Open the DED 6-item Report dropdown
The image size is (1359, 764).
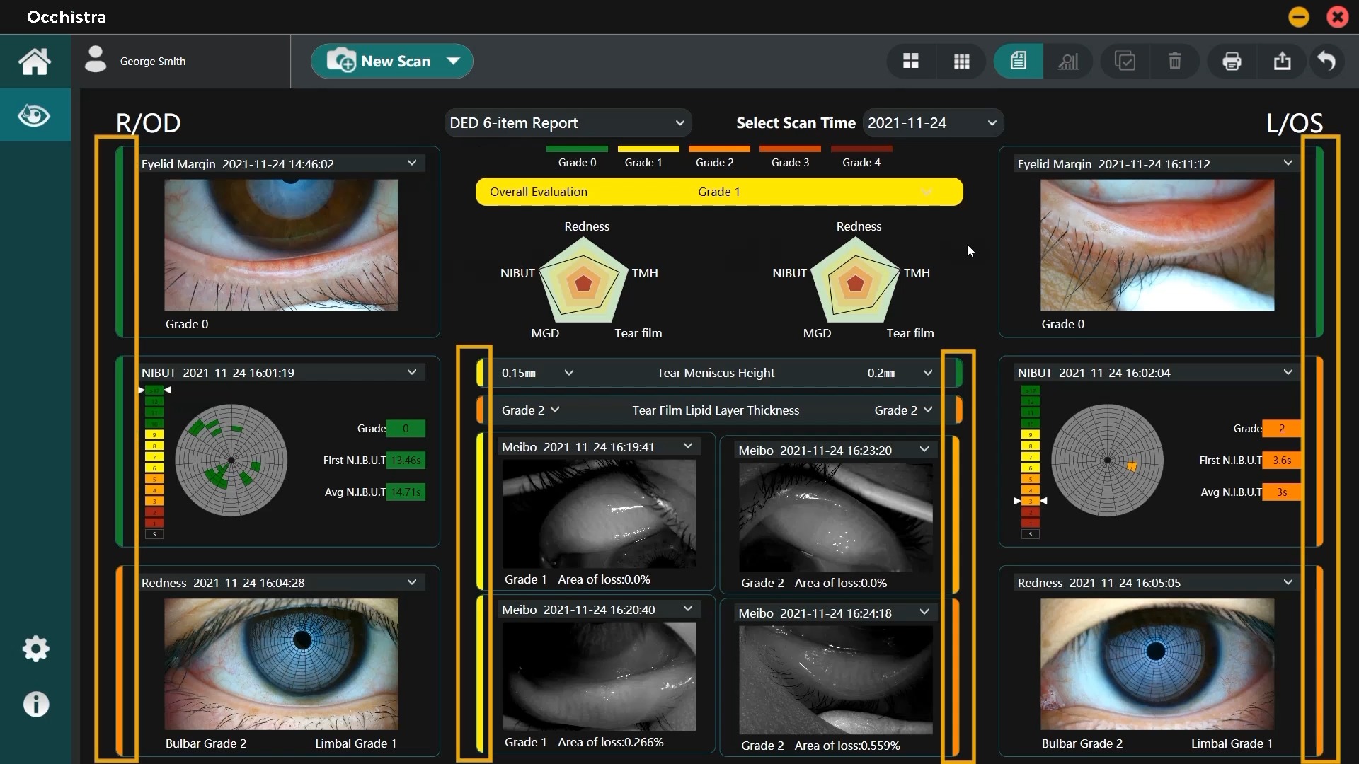click(568, 123)
